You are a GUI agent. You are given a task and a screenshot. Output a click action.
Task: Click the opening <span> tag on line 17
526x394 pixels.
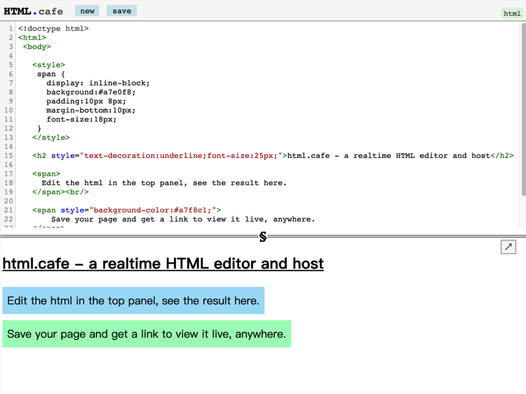point(46,174)
